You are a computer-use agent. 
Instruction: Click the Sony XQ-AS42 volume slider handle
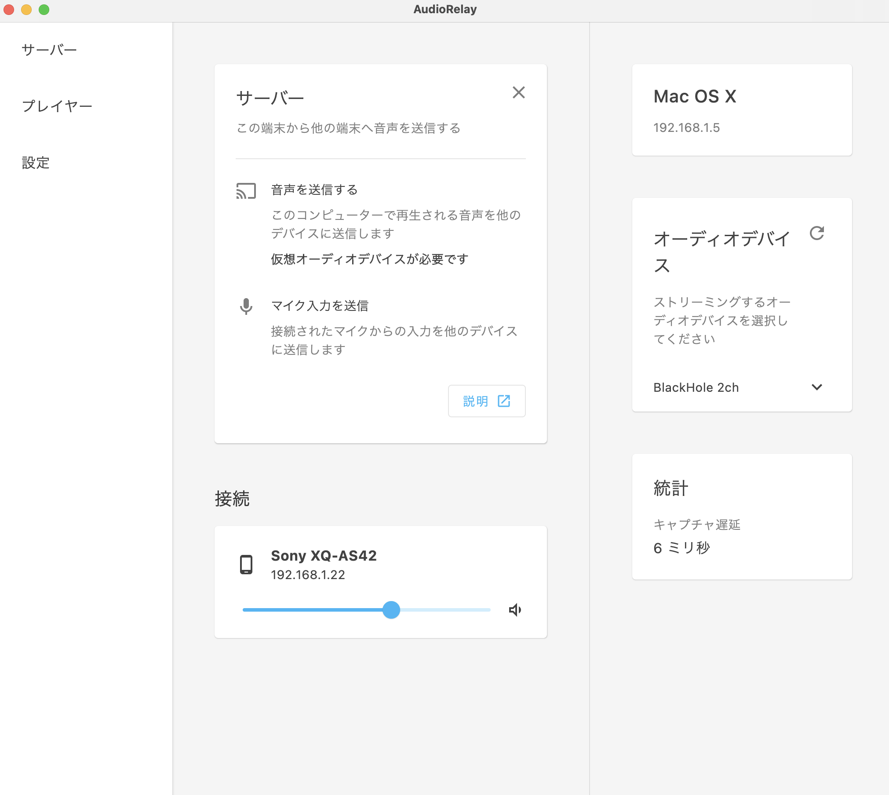point(391,610)
